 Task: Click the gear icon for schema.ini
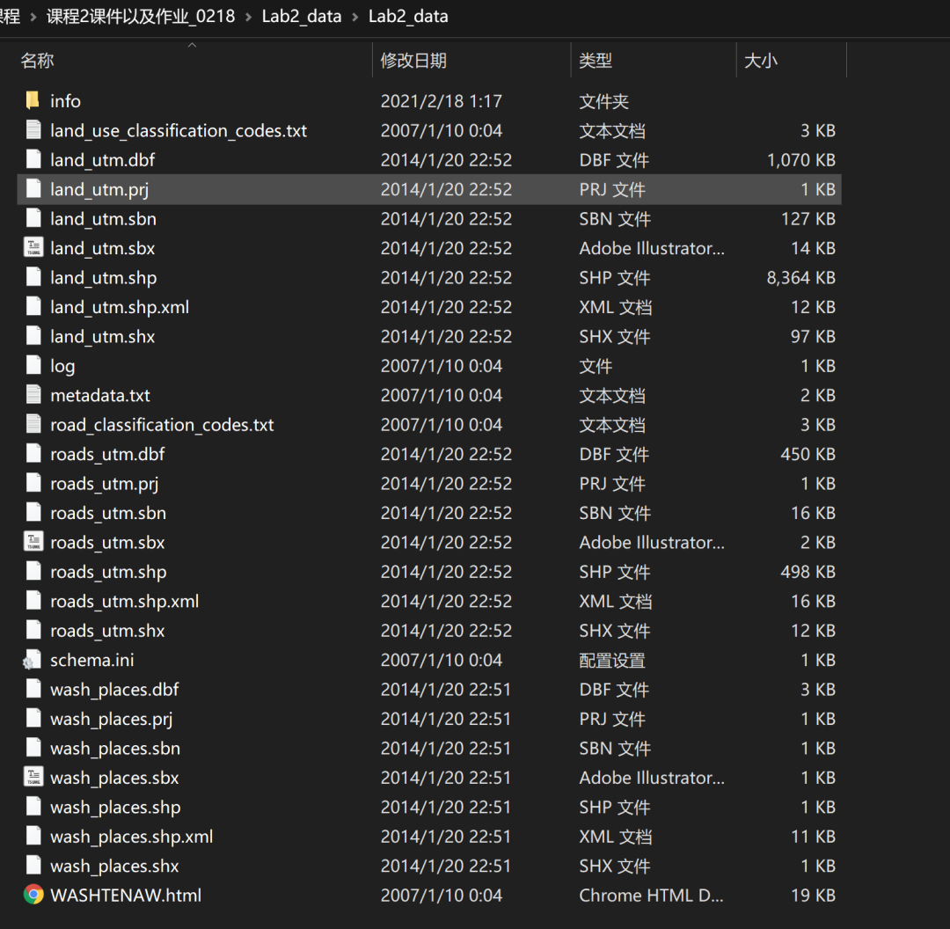click(33, 661)
